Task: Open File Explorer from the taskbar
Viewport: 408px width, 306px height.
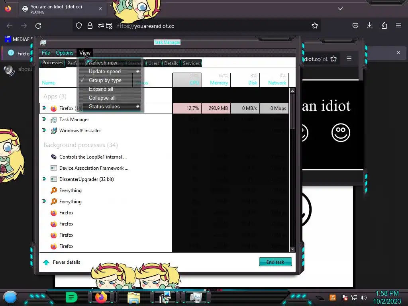Action: tap(134, 298)
